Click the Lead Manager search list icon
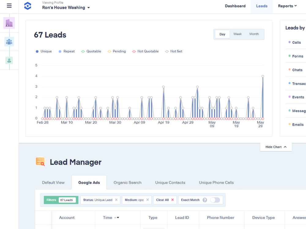 pyautogui.click(x=40, y=162)
